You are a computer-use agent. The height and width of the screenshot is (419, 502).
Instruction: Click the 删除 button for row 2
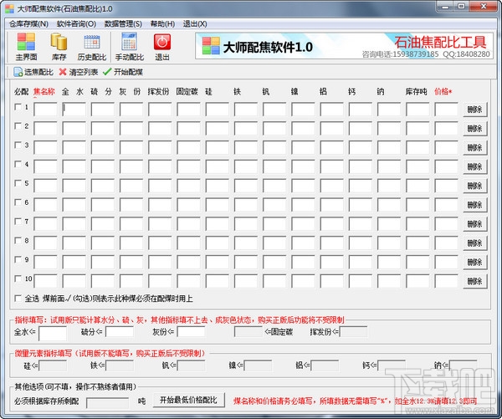point(475,129)
